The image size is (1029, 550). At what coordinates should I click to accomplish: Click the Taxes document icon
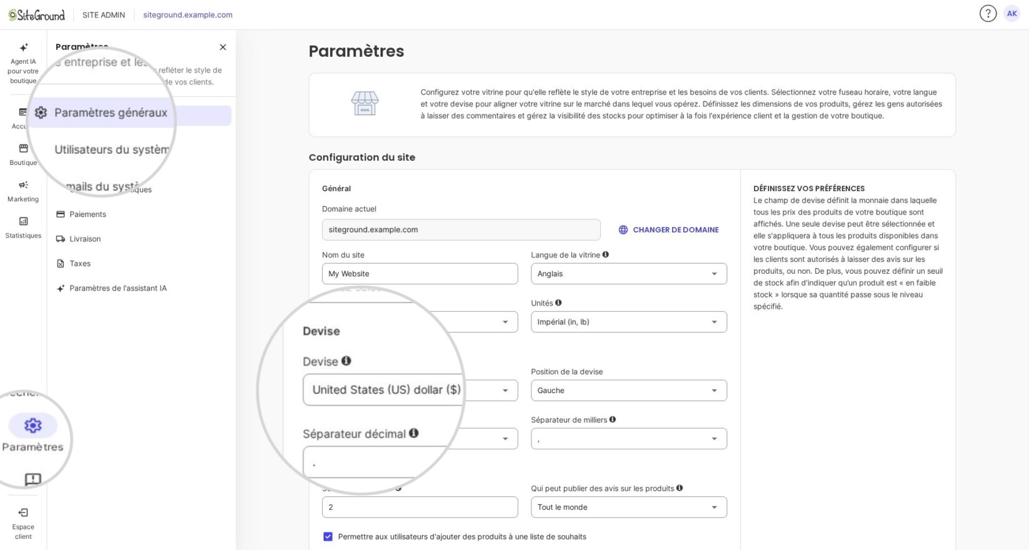pyautogui.click(x=61, y=264)
